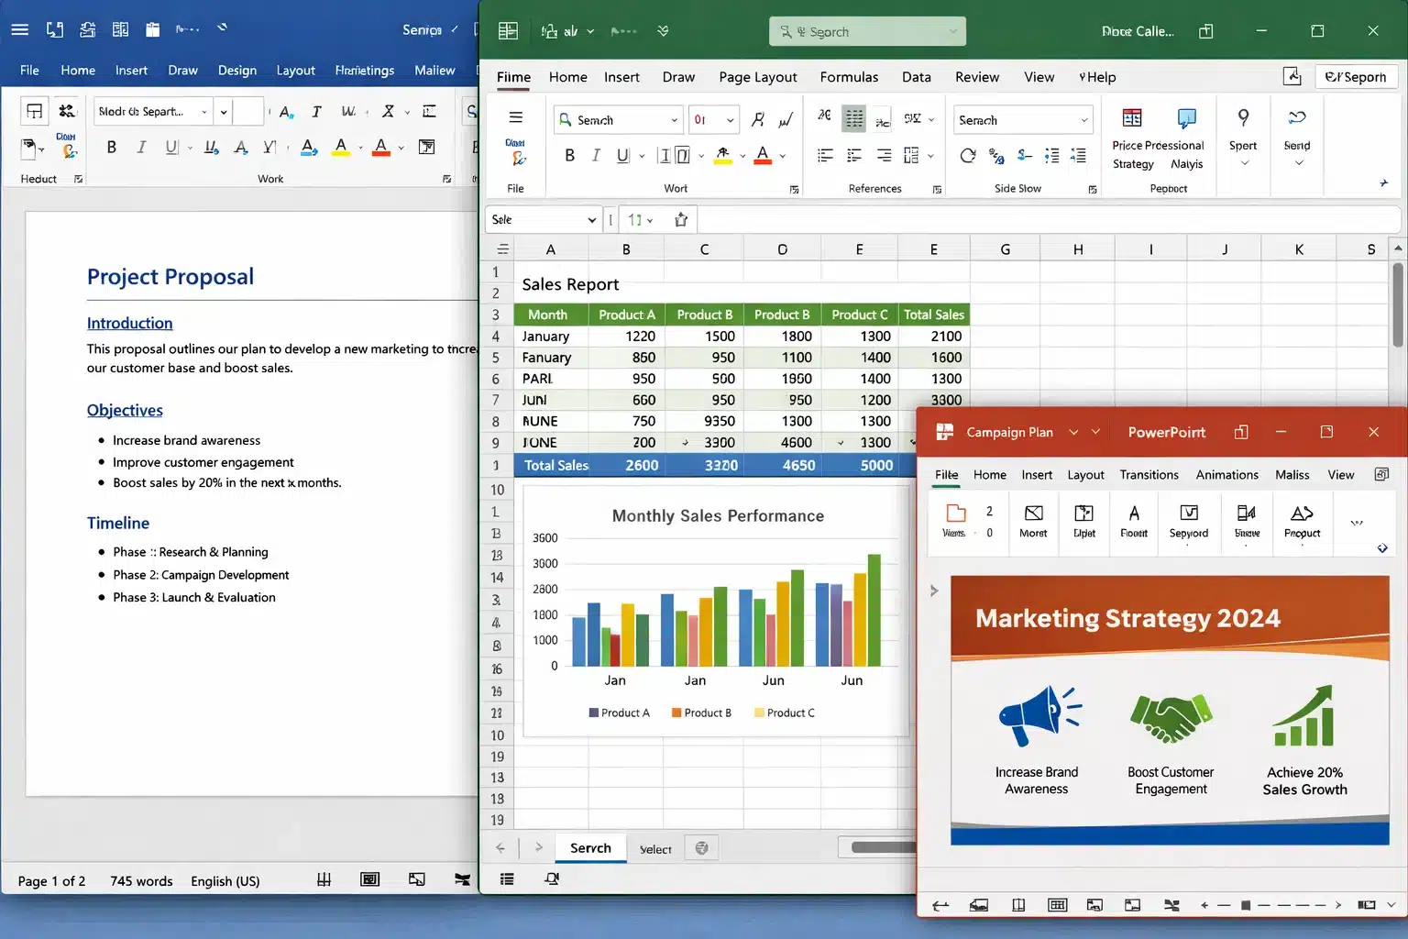This screenshot has height=939, width=1408.
Task: Toggle italic formatting in Excel
Action: [x=597, y=155]
